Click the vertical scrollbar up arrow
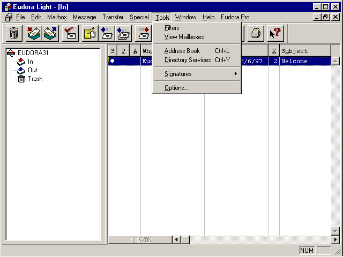This screenshot has width=343, height=257. coord(335,61)
